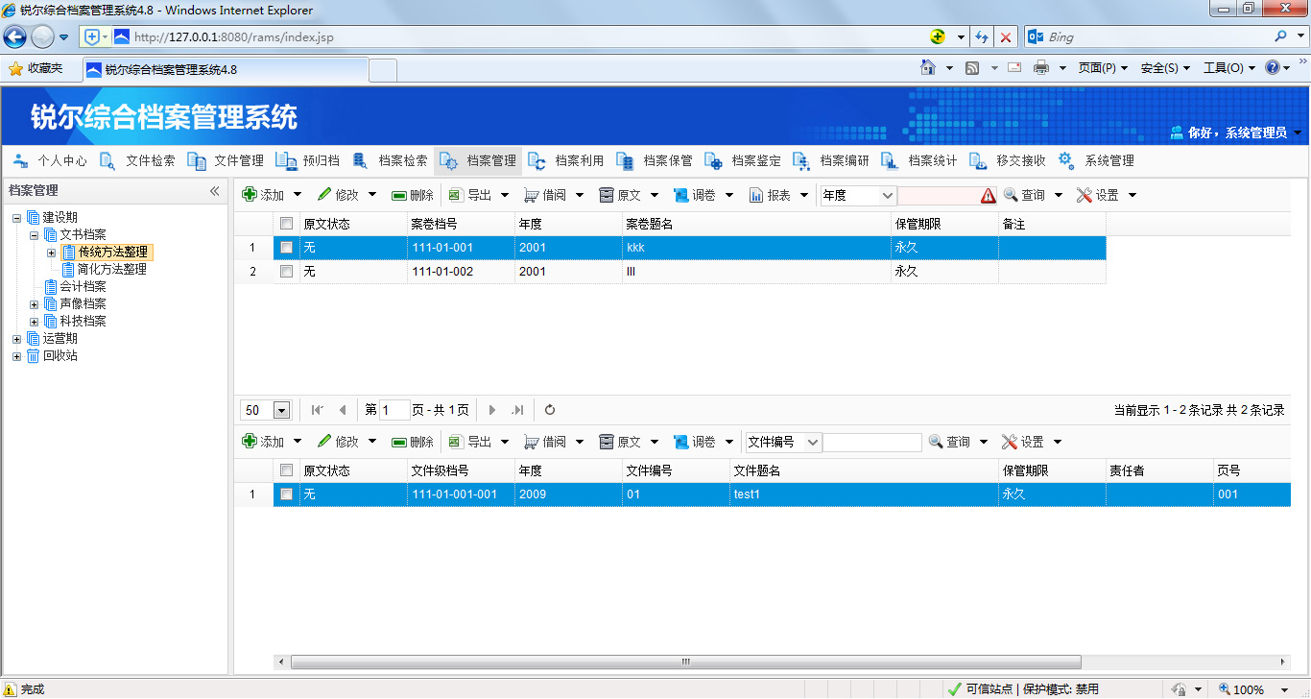Image resolution: width=1311 pixels, height=699 pixels.
Task: Click green plus 添加 icon in lower toolbar
Action: pos(250,442)
